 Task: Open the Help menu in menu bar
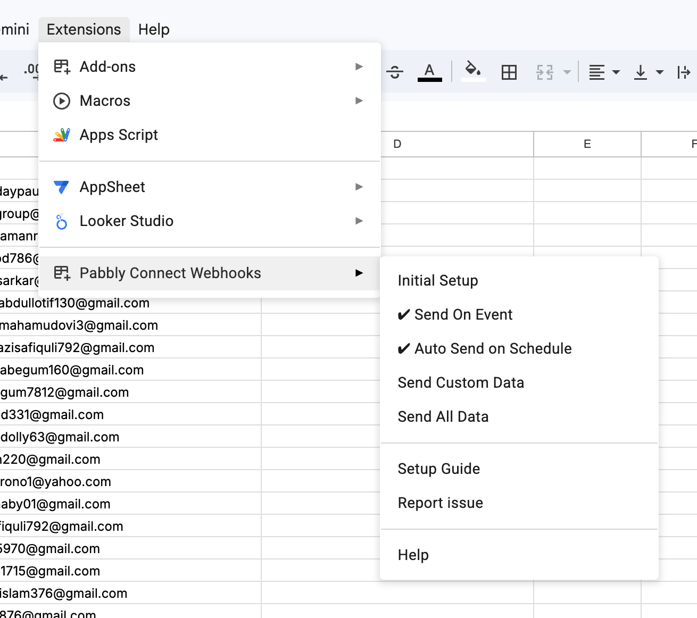click(154, 29)
